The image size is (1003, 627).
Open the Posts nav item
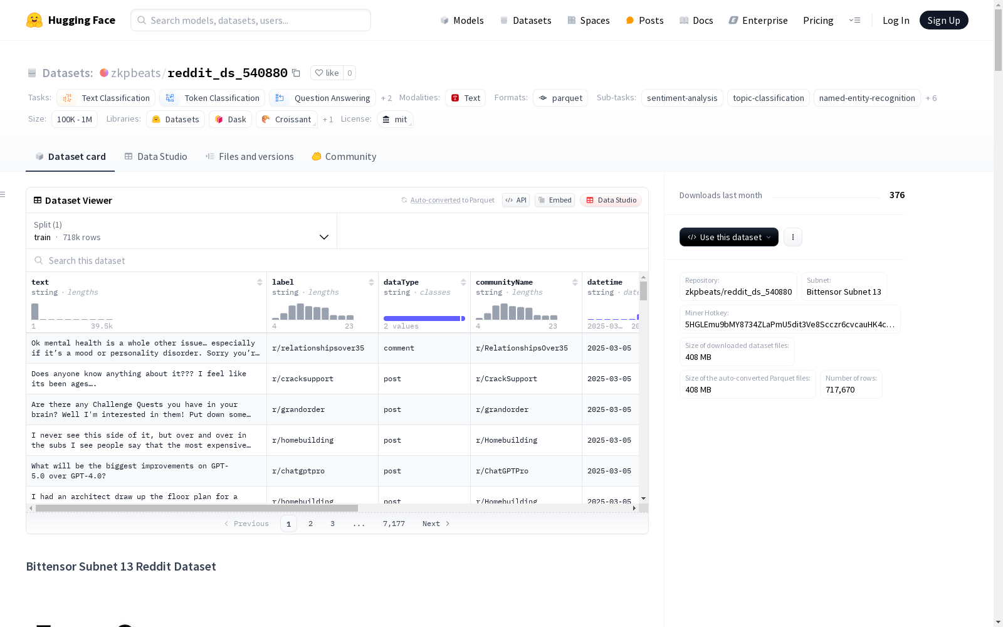tap(644, 20)
